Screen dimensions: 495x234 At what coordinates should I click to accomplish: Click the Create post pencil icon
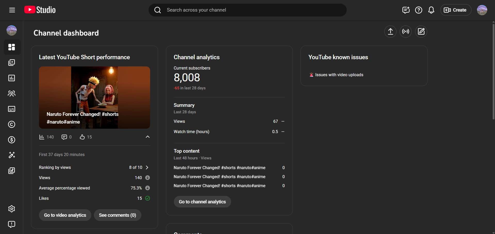click(x=421, y=32)
